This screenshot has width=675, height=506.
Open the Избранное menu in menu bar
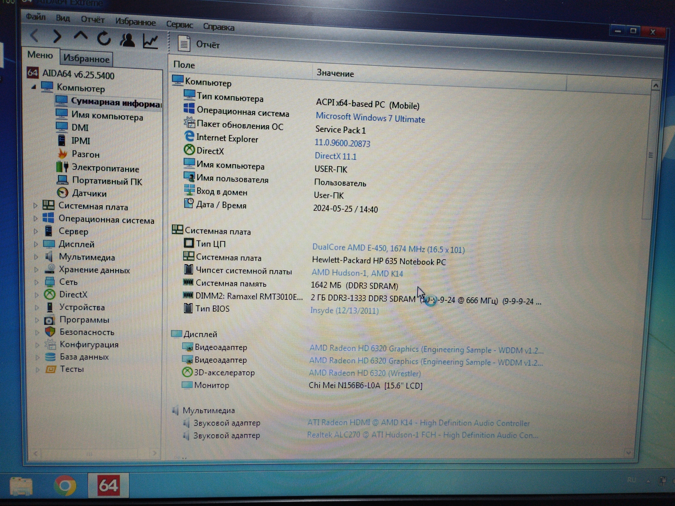[135, 22]
